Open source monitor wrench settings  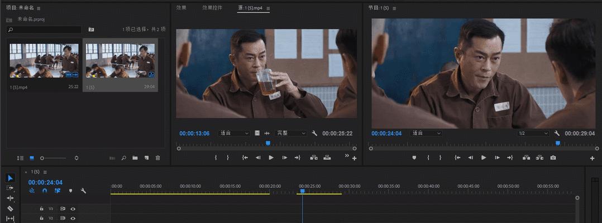(x=314, y=133)
